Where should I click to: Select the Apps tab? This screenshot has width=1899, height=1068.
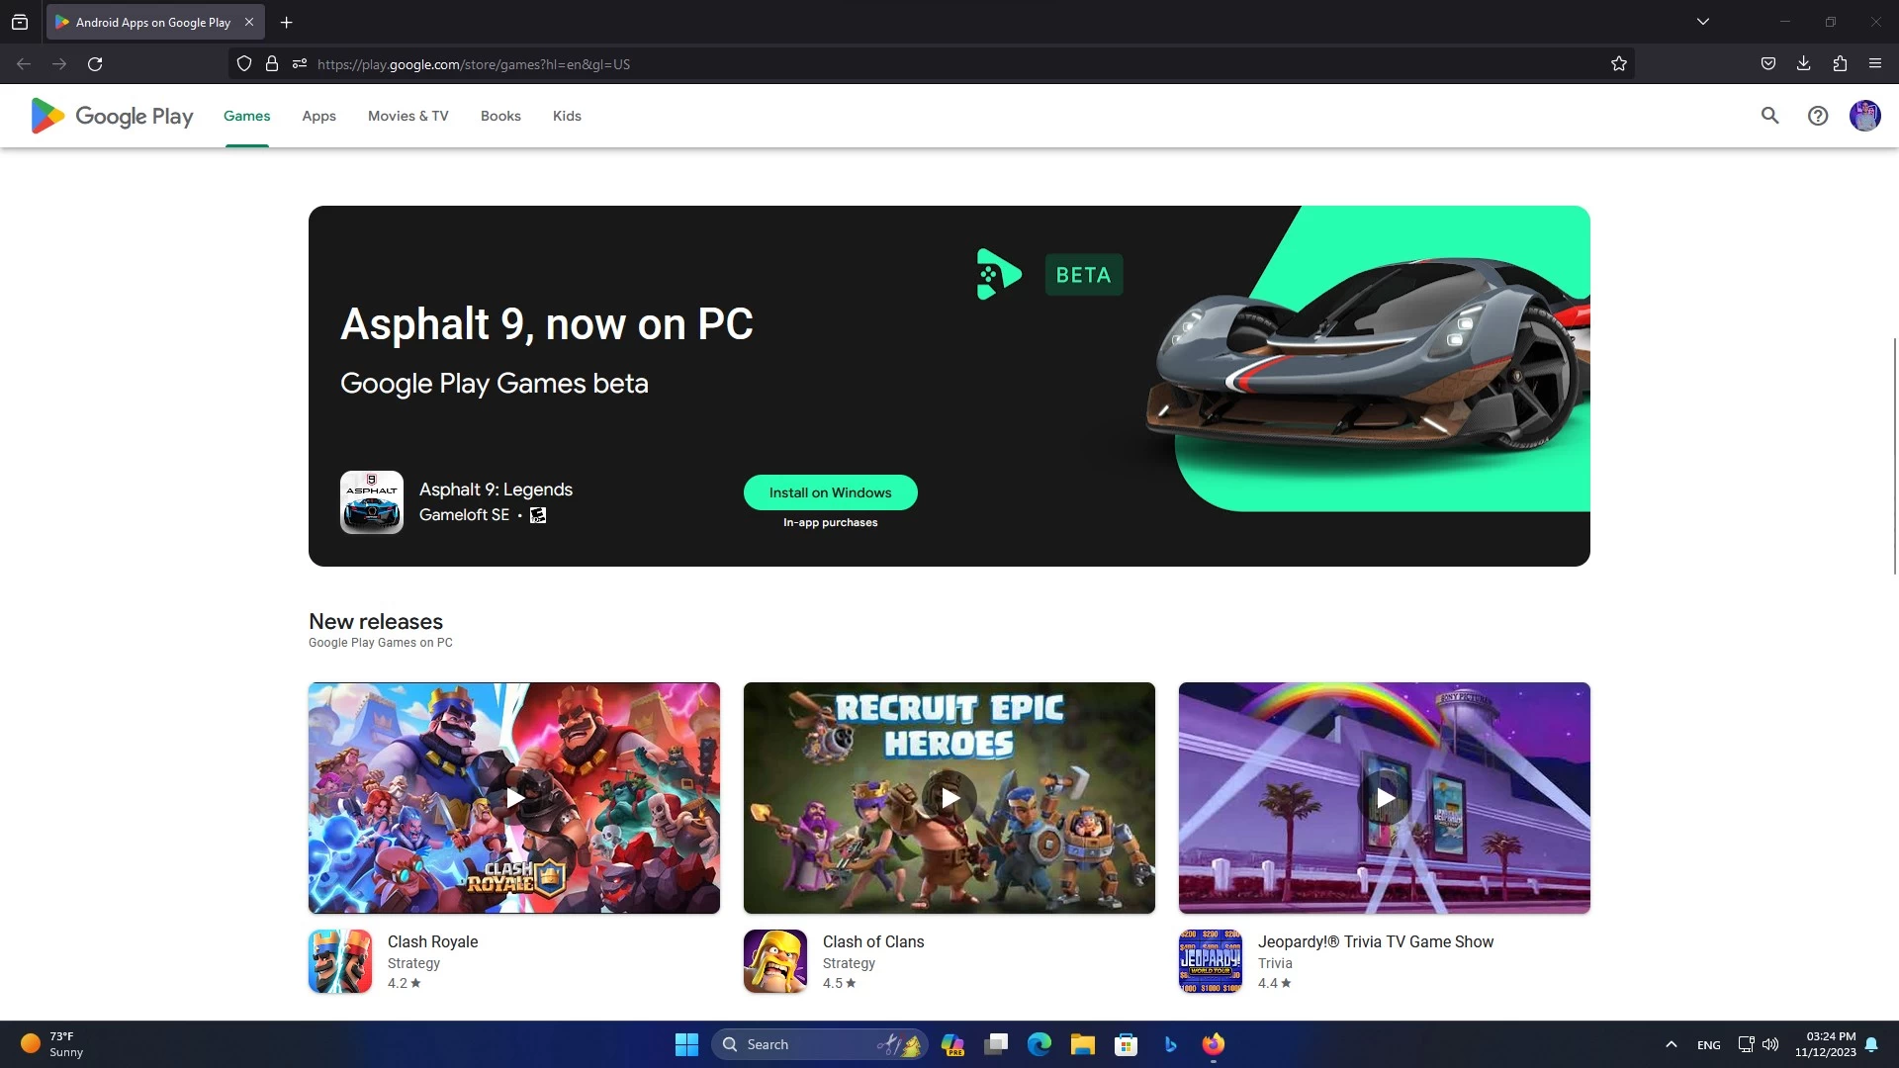click(x=318, y=116)
